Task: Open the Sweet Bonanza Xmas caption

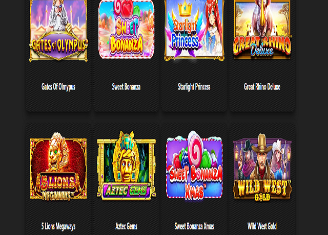Action: [x=194, y=226]
